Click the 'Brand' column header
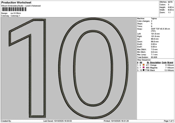Viewport: 175px width, 123px height. [170, 62]
